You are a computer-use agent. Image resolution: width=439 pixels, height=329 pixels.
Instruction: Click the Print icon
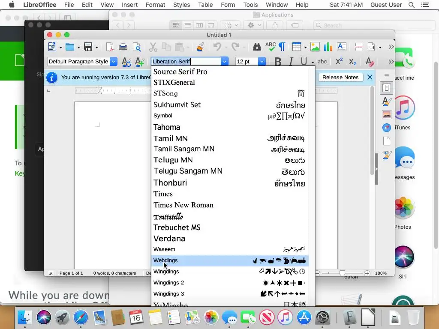(x=123, y=47)
